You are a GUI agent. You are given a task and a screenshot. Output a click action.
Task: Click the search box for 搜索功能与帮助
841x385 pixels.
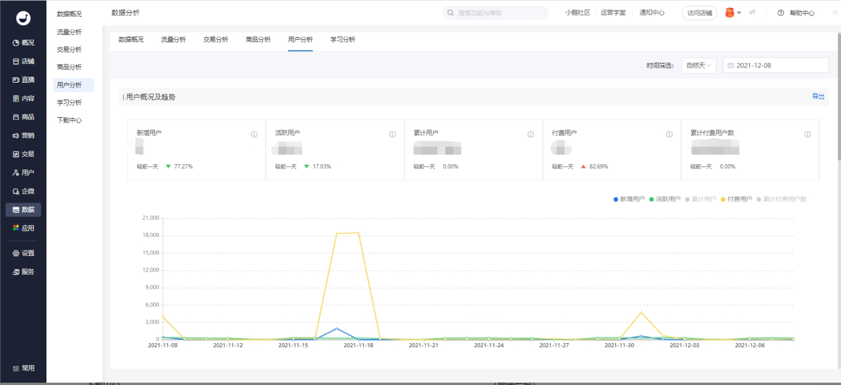click(495, 12)
